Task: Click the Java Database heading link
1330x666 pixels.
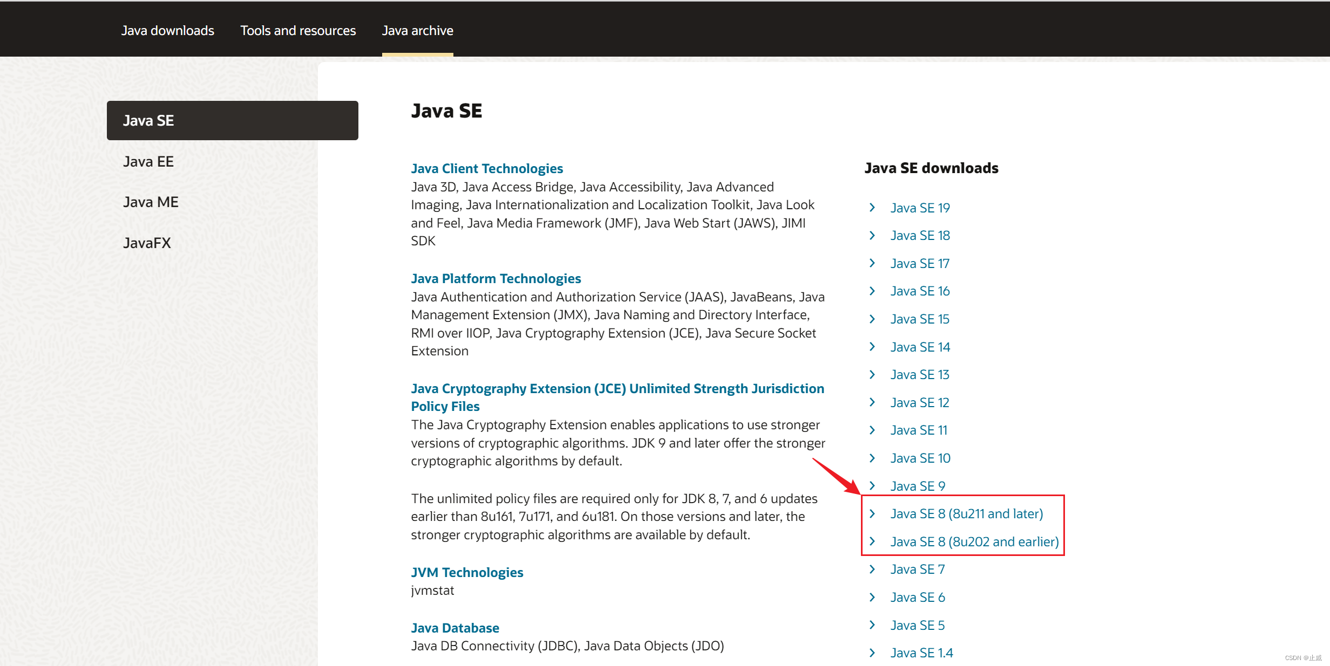Action: [x=454, y=628]
